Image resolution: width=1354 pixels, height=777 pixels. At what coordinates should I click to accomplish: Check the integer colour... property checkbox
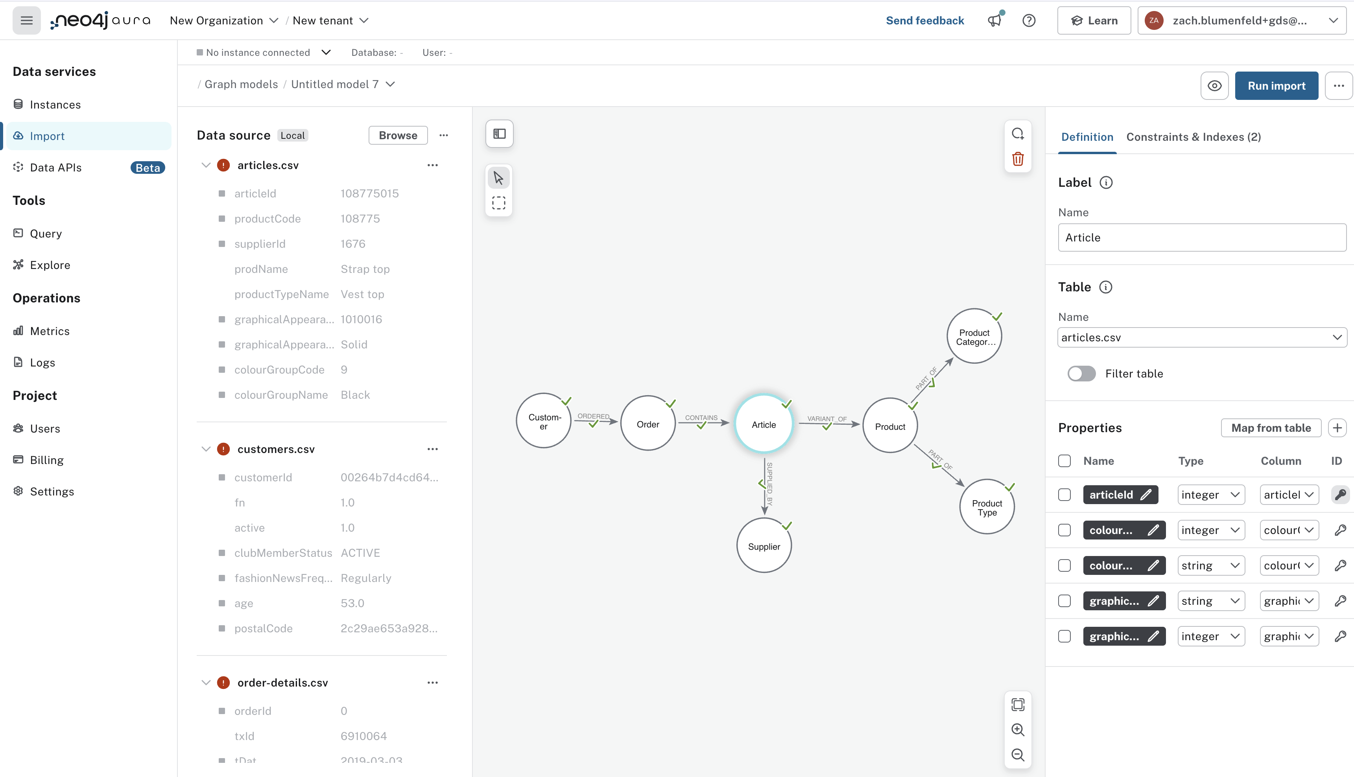(x=1064, y=530)
